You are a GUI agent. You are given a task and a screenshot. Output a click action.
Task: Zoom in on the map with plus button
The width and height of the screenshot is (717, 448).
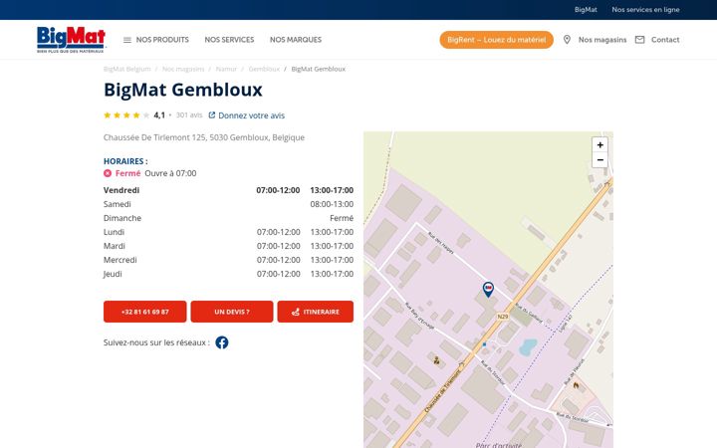pos(599,145)
